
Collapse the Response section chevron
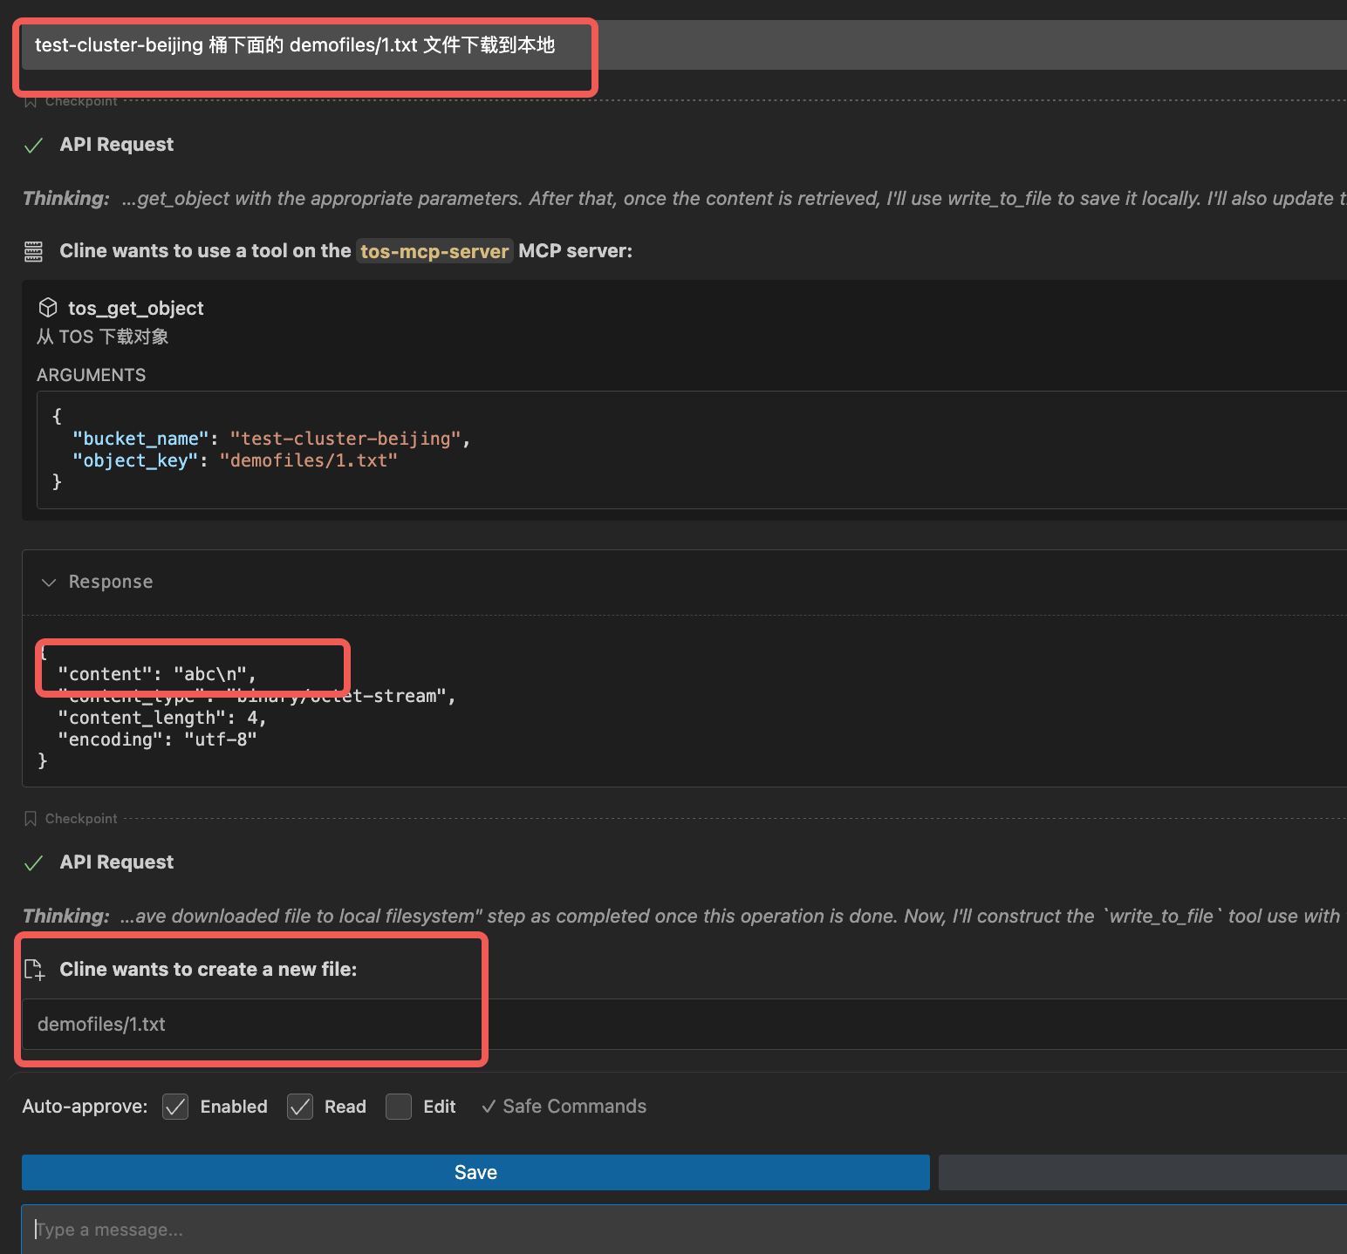[49, 583]
